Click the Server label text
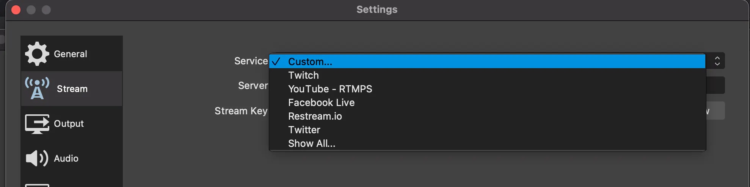 pyautogui.click(x=253, y=86)
